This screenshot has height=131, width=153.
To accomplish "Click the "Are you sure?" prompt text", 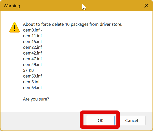I will pos(36,99).
